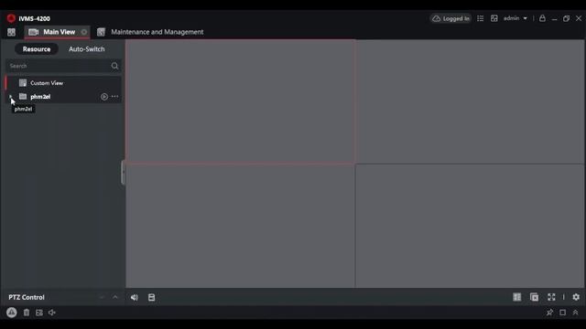Toggle the live view audio speaker

tap(135, 297)
